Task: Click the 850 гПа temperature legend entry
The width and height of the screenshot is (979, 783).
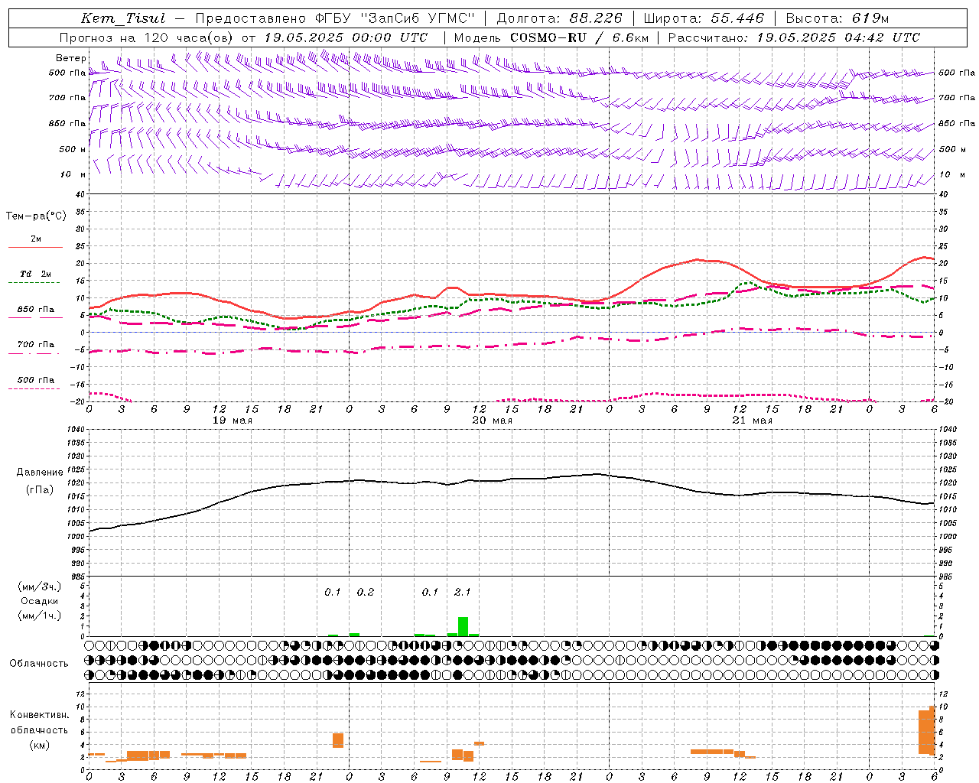Action: pos(36,310)
